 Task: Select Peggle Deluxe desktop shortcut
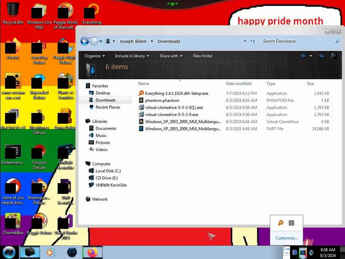[x=39, y=224]
